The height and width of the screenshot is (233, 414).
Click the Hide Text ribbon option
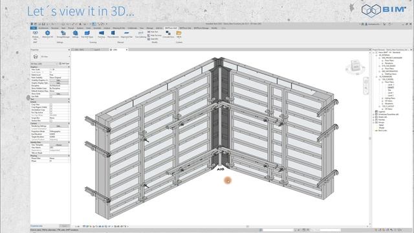(x=152, y=32)
